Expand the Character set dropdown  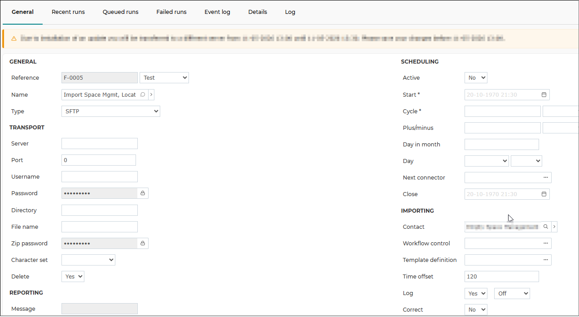[x=88, y=260]
